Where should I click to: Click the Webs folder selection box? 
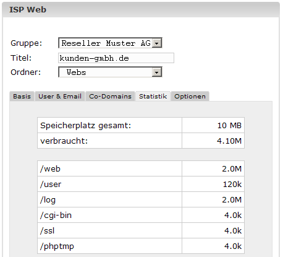click(110, 72)
